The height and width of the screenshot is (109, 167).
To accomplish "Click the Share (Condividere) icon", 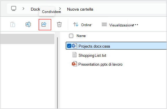I will point(44,24).
